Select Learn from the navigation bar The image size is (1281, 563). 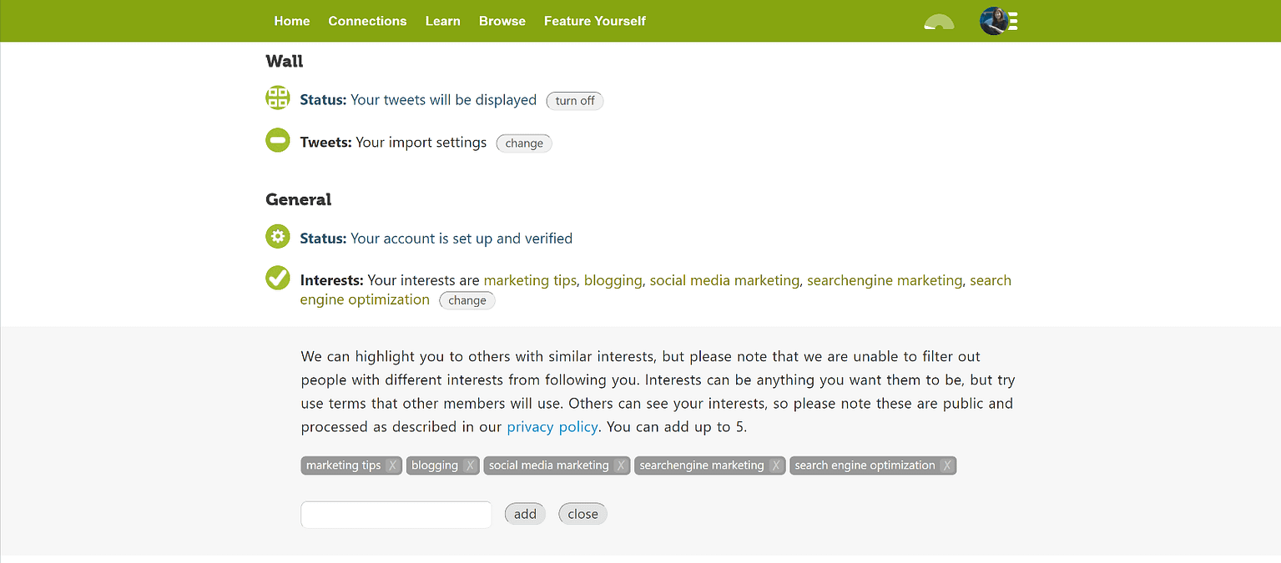point(442,21)
